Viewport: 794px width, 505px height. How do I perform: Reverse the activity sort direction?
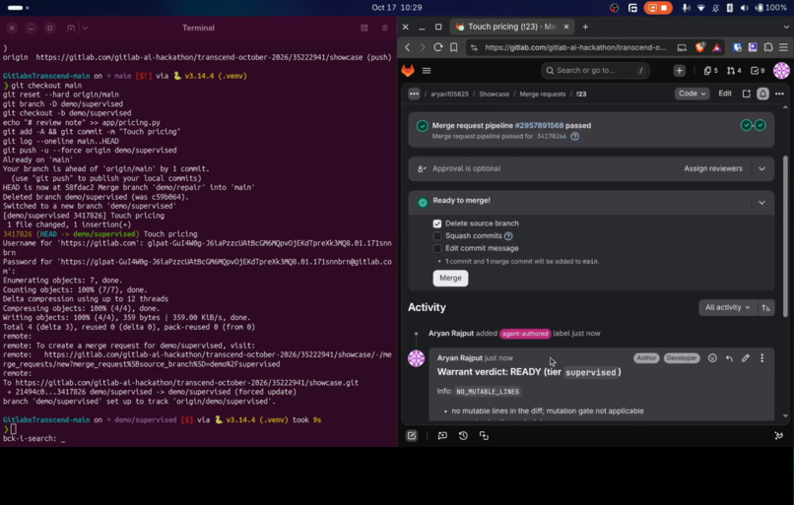[x=766, y=308]
